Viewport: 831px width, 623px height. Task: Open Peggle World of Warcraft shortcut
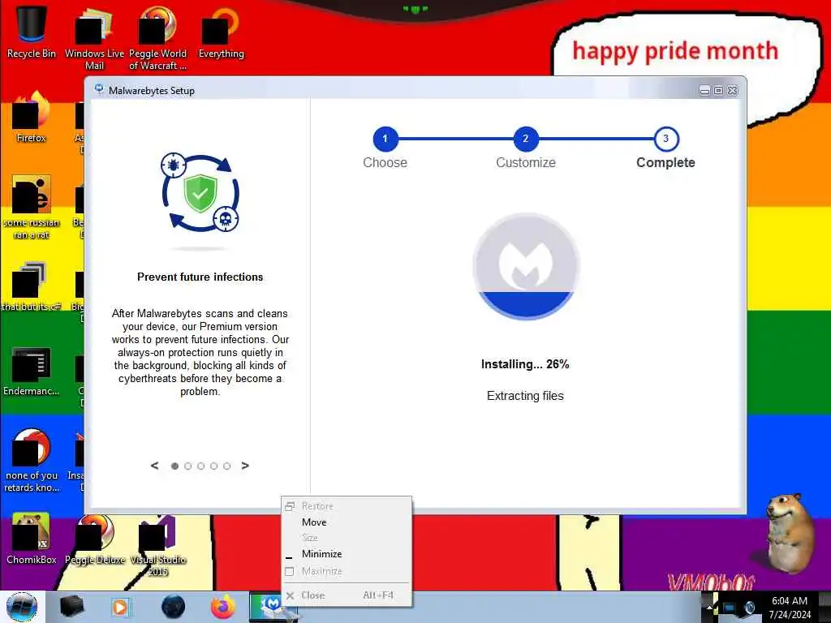(x=157, y=38)
